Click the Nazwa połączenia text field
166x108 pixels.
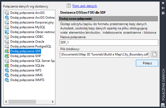tap(109, 42)
